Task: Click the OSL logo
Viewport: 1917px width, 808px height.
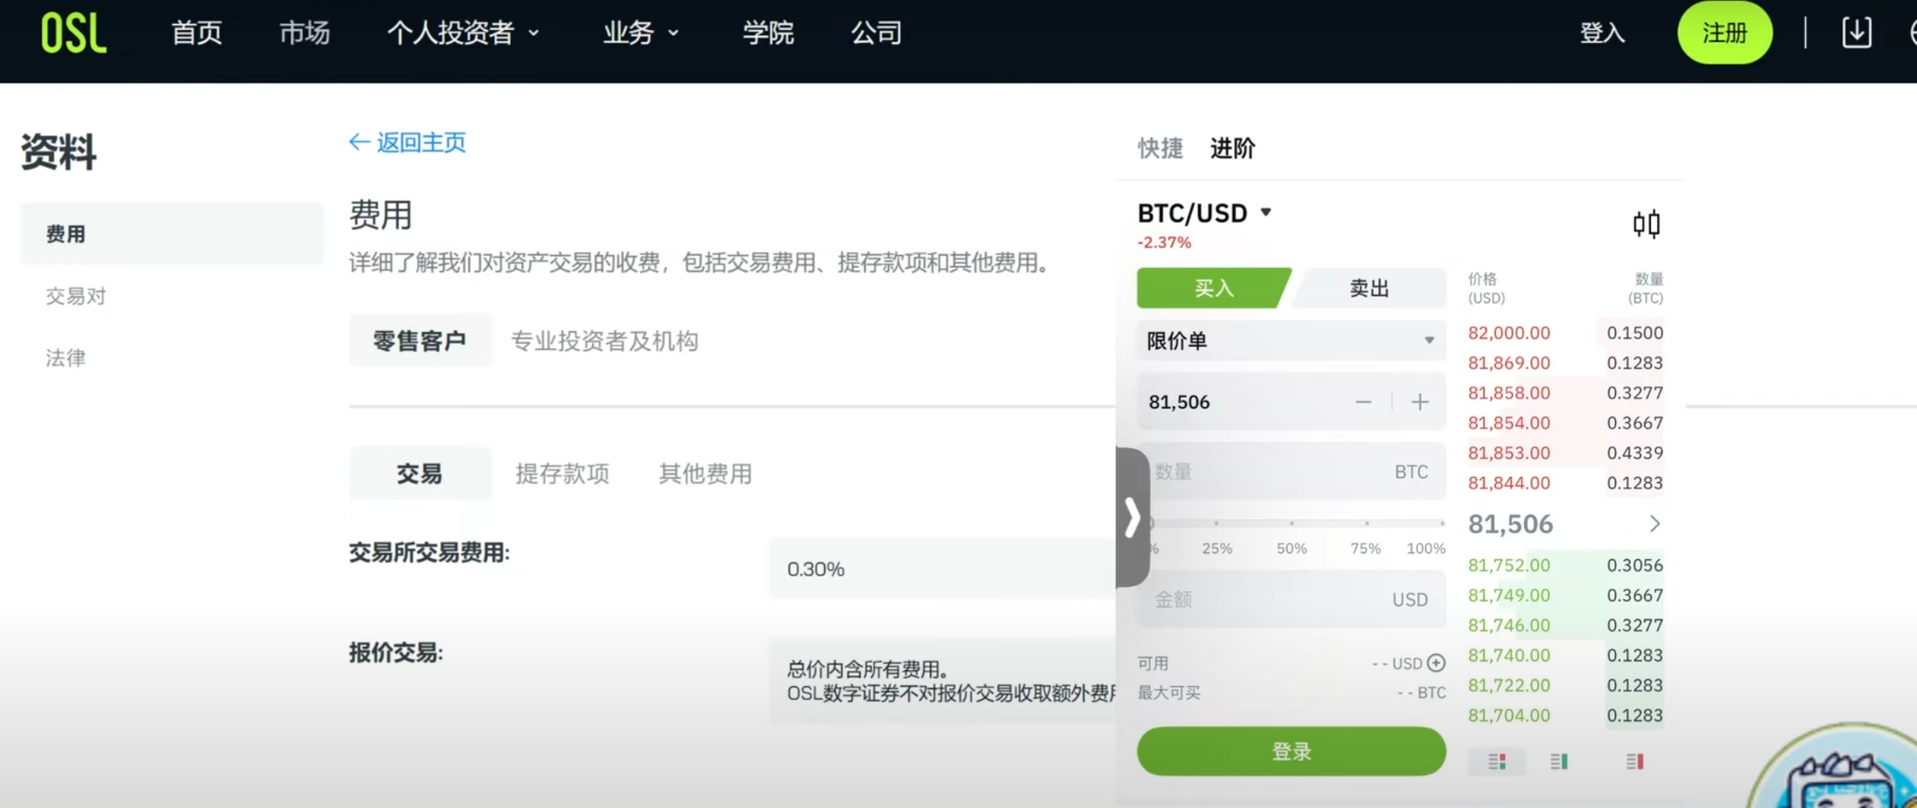Action: tap(74, 32)
